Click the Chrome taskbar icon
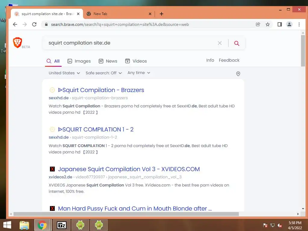The image size is (308, 231). 42,225
